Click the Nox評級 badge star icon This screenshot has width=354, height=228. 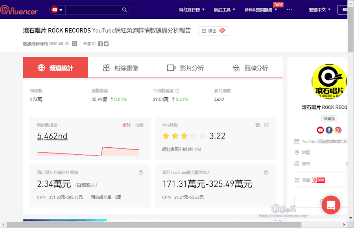(x=258, y=125)
